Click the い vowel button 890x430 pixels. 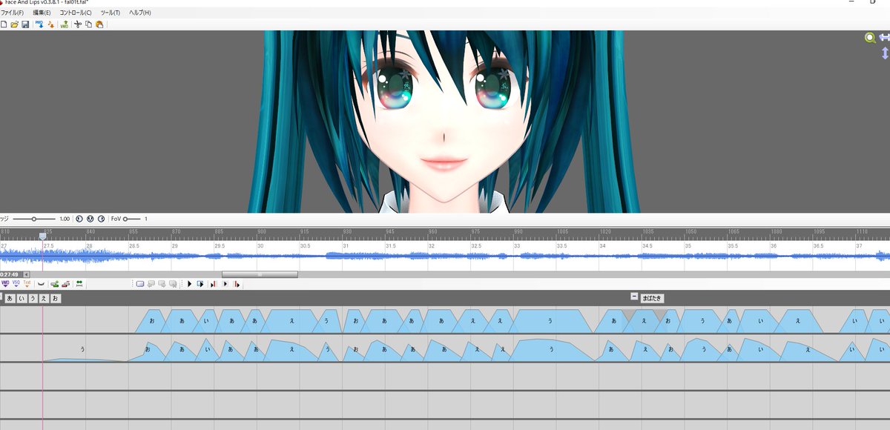(22, 298)
